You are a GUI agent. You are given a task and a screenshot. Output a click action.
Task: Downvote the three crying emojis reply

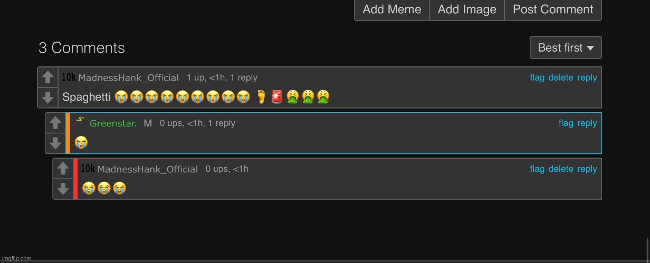tap(63, 189)
